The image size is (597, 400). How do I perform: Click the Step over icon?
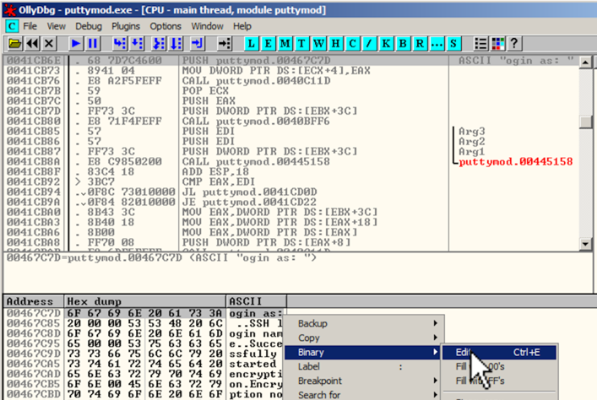pyautogui.click(x=137, y=43)
